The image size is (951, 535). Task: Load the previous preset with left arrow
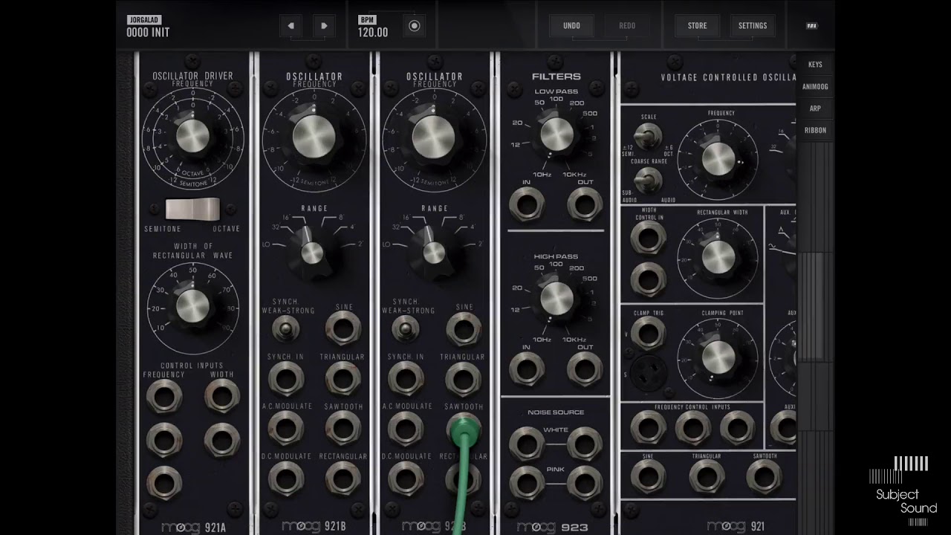(291, 26)
